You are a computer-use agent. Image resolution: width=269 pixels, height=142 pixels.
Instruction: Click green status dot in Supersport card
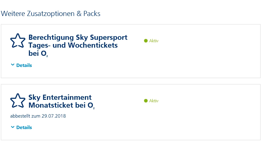146,41
